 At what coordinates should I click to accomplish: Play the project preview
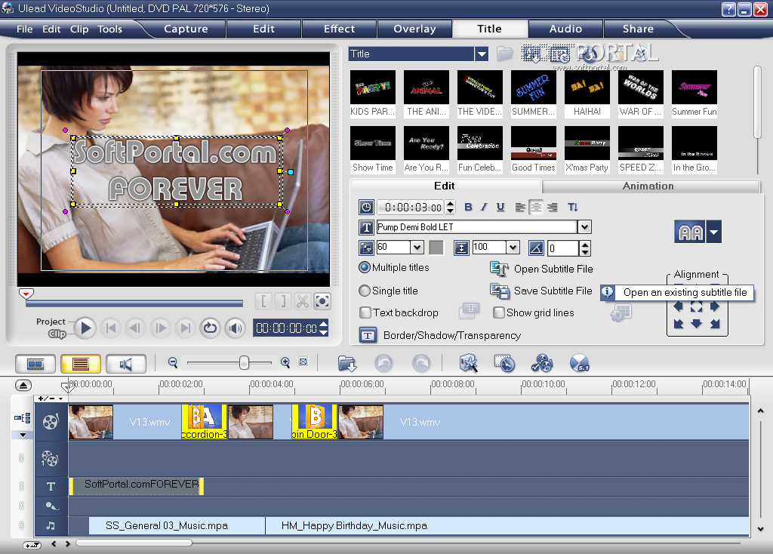[x=85, y=328]
